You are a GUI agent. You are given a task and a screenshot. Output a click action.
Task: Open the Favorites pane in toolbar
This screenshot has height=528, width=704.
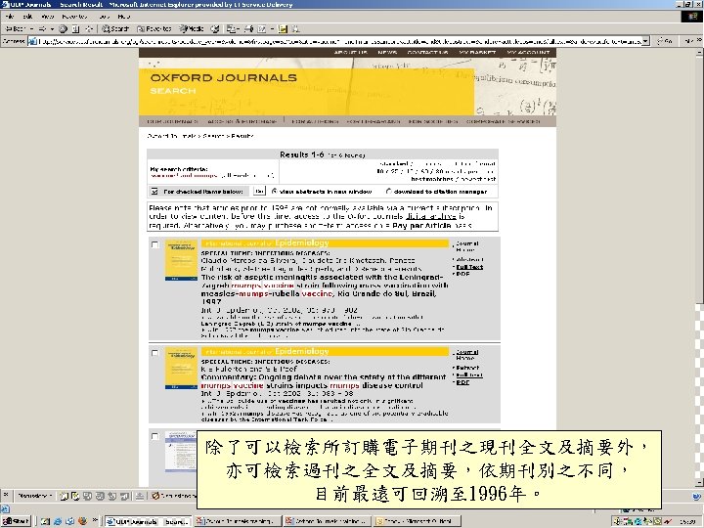154,28
